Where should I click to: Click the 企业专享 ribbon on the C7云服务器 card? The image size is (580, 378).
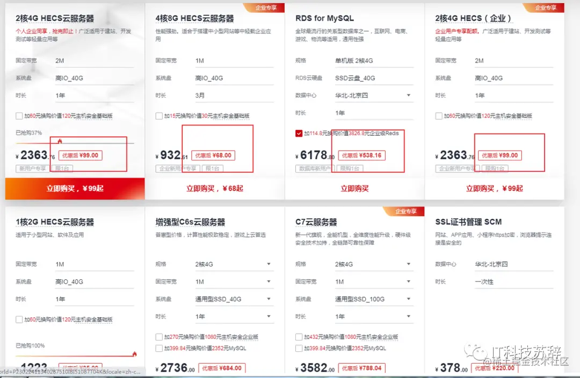click(x=405, y=211)
